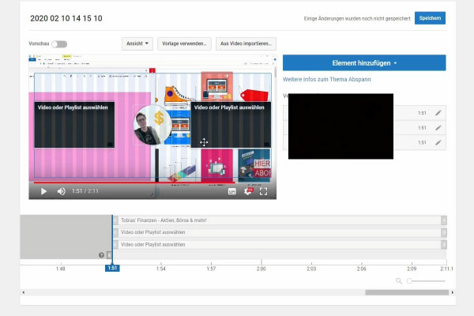Edit the first element in the list
474x316 pixels.
tap(438, 113)
